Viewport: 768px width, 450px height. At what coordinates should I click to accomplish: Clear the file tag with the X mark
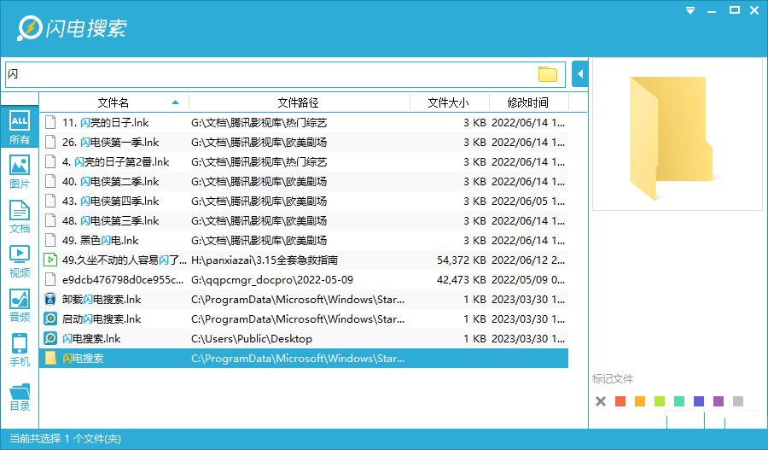[601, 401]
